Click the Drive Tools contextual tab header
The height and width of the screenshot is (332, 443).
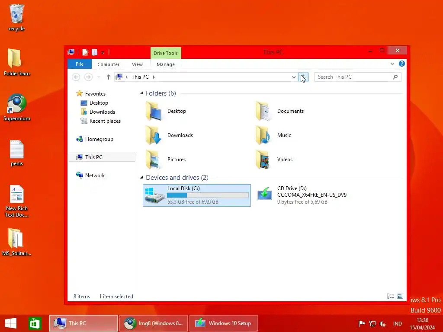click(x=166, y=53)
